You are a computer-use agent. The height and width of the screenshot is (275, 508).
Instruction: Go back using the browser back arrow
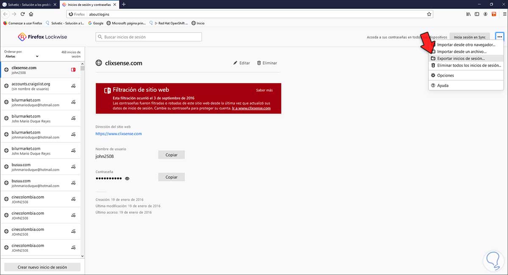(x=5, y=14)
